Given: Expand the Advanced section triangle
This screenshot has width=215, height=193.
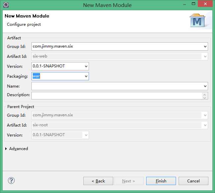Looking at the screenshot, I should coord(6,149).
